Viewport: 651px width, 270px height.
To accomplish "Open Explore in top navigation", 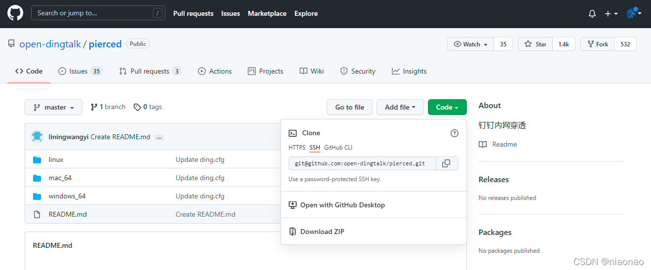I will pyautogui.click(x=306, y=13).
